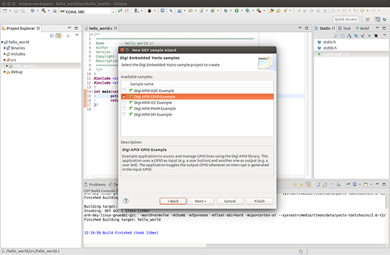390x255 pixels.
Task: Click the Search flashlight toolbar icon
Action: [285, 10]
